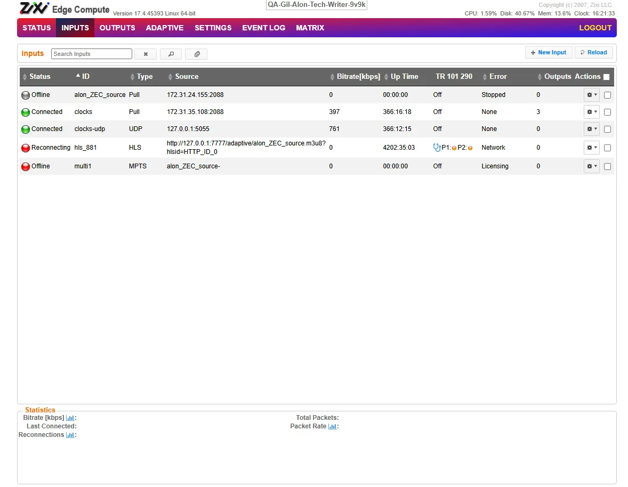Click the Reload button

(593, 52)
